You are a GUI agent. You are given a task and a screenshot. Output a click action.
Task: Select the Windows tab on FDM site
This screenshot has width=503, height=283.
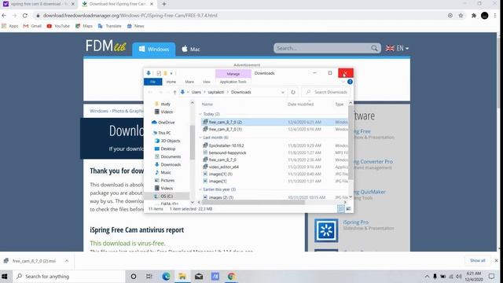[154, 49]
